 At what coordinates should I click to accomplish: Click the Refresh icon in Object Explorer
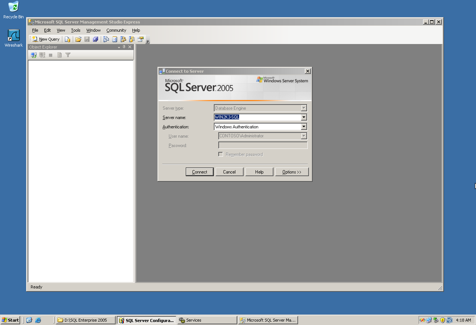pos(59,55)
